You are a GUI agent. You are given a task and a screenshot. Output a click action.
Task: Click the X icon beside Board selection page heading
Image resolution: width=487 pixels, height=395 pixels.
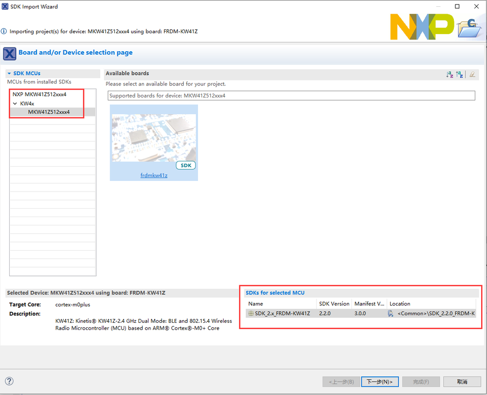point(10,54)
